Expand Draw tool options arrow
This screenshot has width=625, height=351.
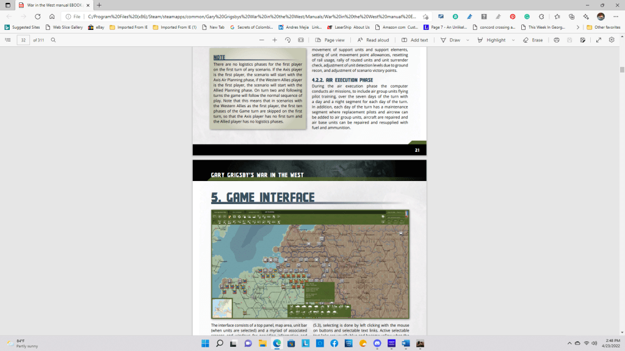pos(468,40)
